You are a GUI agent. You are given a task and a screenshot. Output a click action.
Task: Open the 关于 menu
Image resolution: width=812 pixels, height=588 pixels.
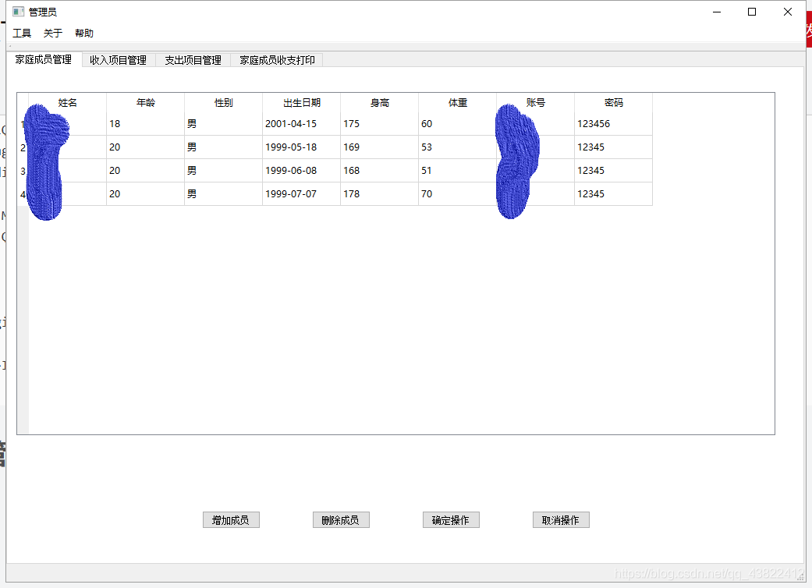[53, 33]
